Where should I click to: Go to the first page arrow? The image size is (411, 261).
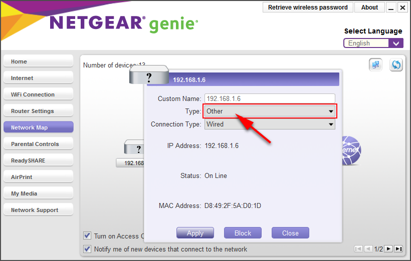click(x=358, y=248)
